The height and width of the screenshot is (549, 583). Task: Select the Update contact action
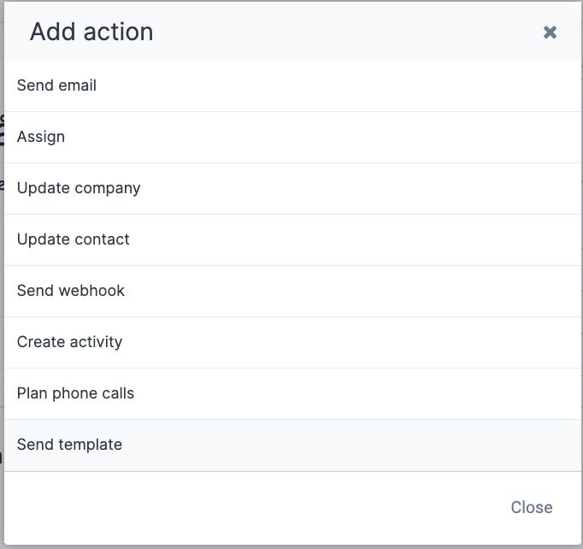tap(292, 240)
